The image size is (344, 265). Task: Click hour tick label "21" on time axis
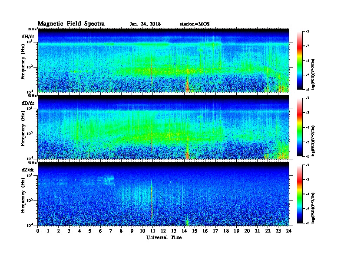(257, 231)
